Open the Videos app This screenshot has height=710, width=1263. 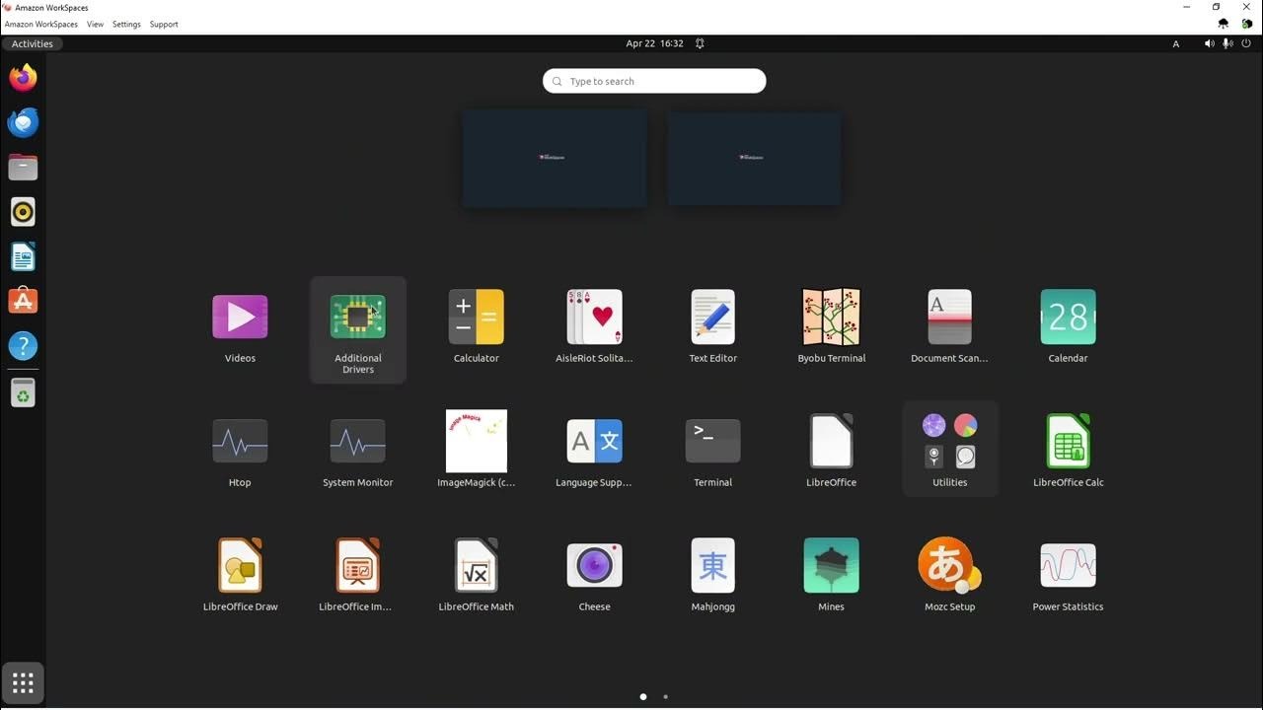pyautogui.click(x=240, y=318)
